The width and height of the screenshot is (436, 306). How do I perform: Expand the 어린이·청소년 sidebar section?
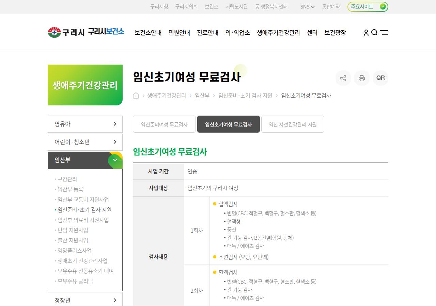pyautogui.click(x=85, y=142)
